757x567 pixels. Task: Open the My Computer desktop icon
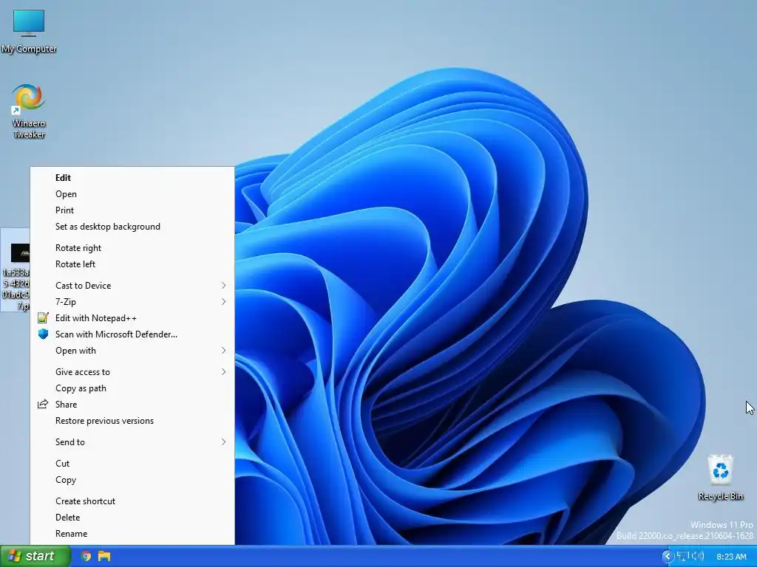29,30
